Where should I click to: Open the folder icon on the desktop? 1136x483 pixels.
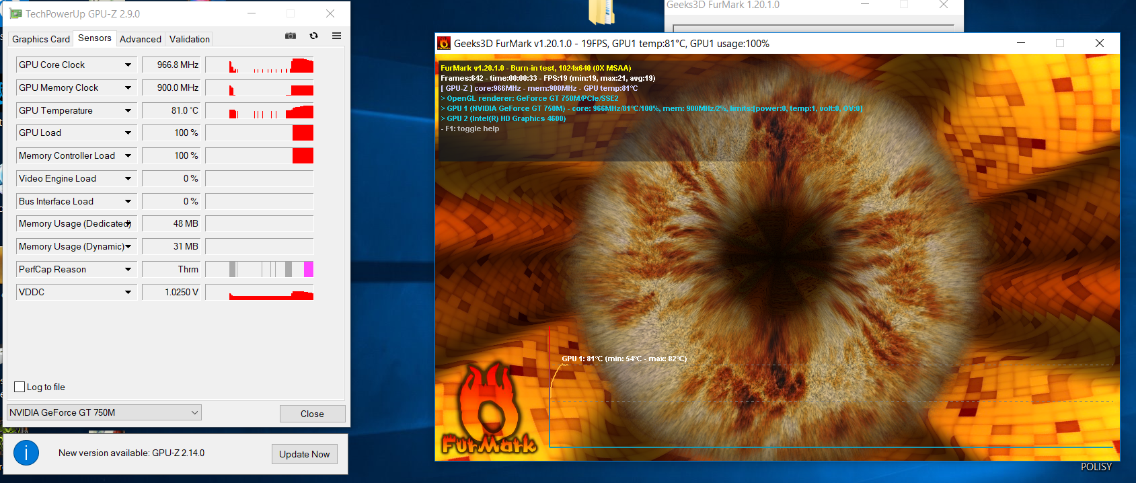pos(601,12)
